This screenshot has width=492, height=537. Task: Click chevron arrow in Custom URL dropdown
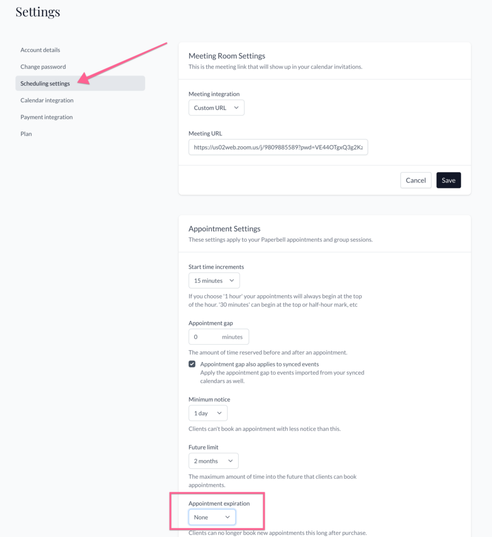236,108
